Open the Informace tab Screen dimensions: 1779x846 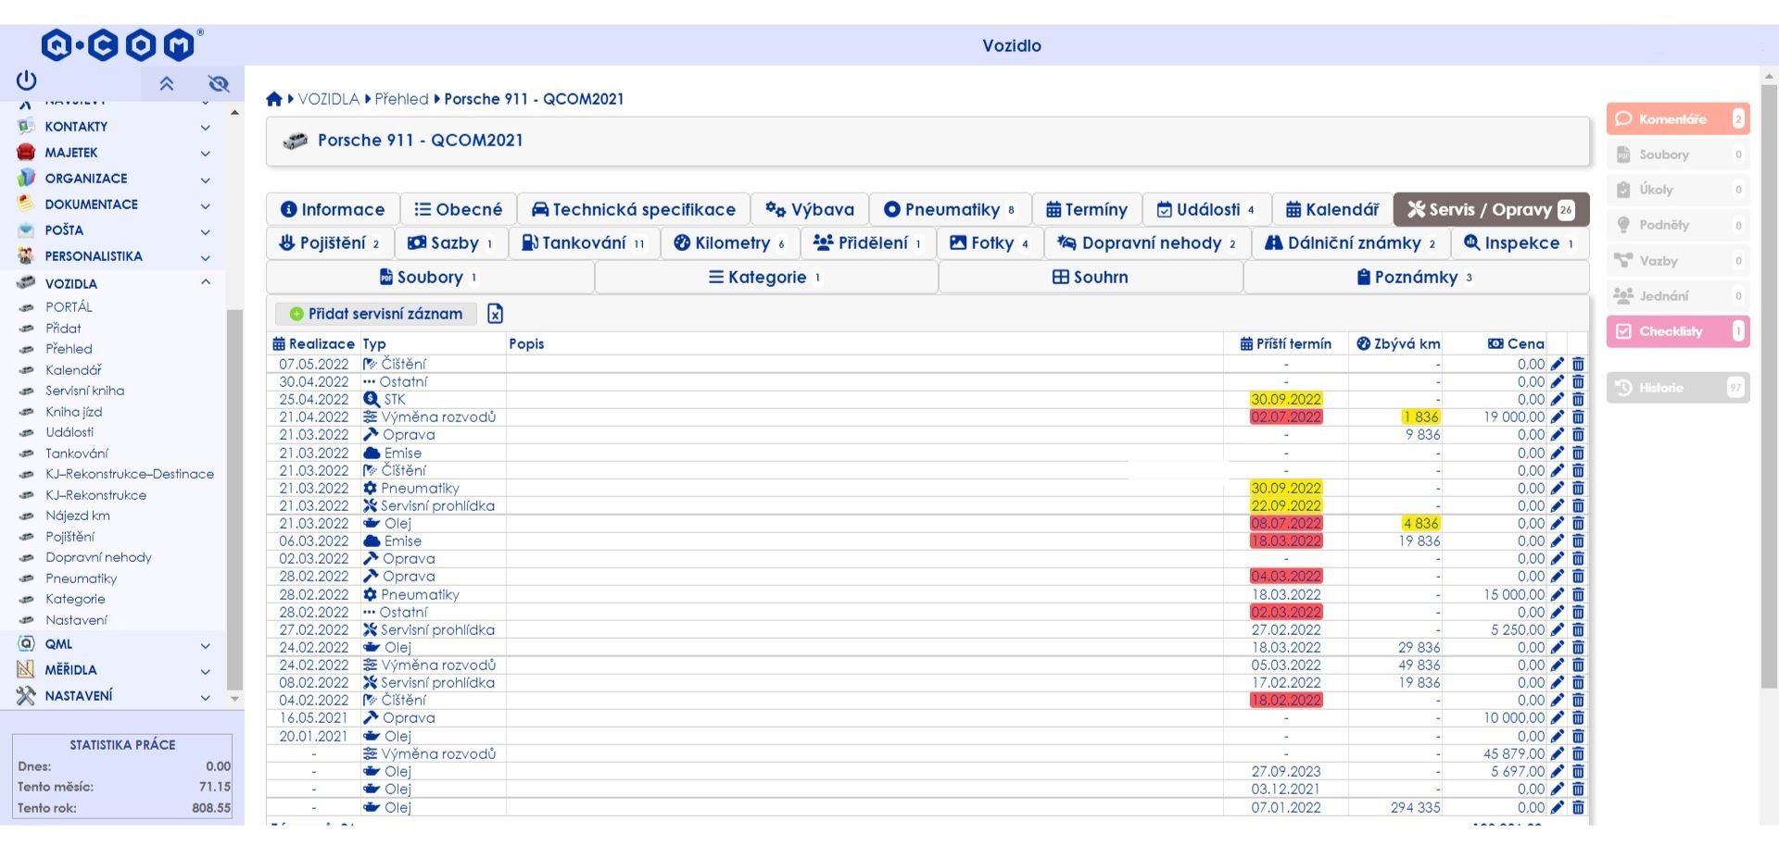pyautogui.click(x=333, y=210)
